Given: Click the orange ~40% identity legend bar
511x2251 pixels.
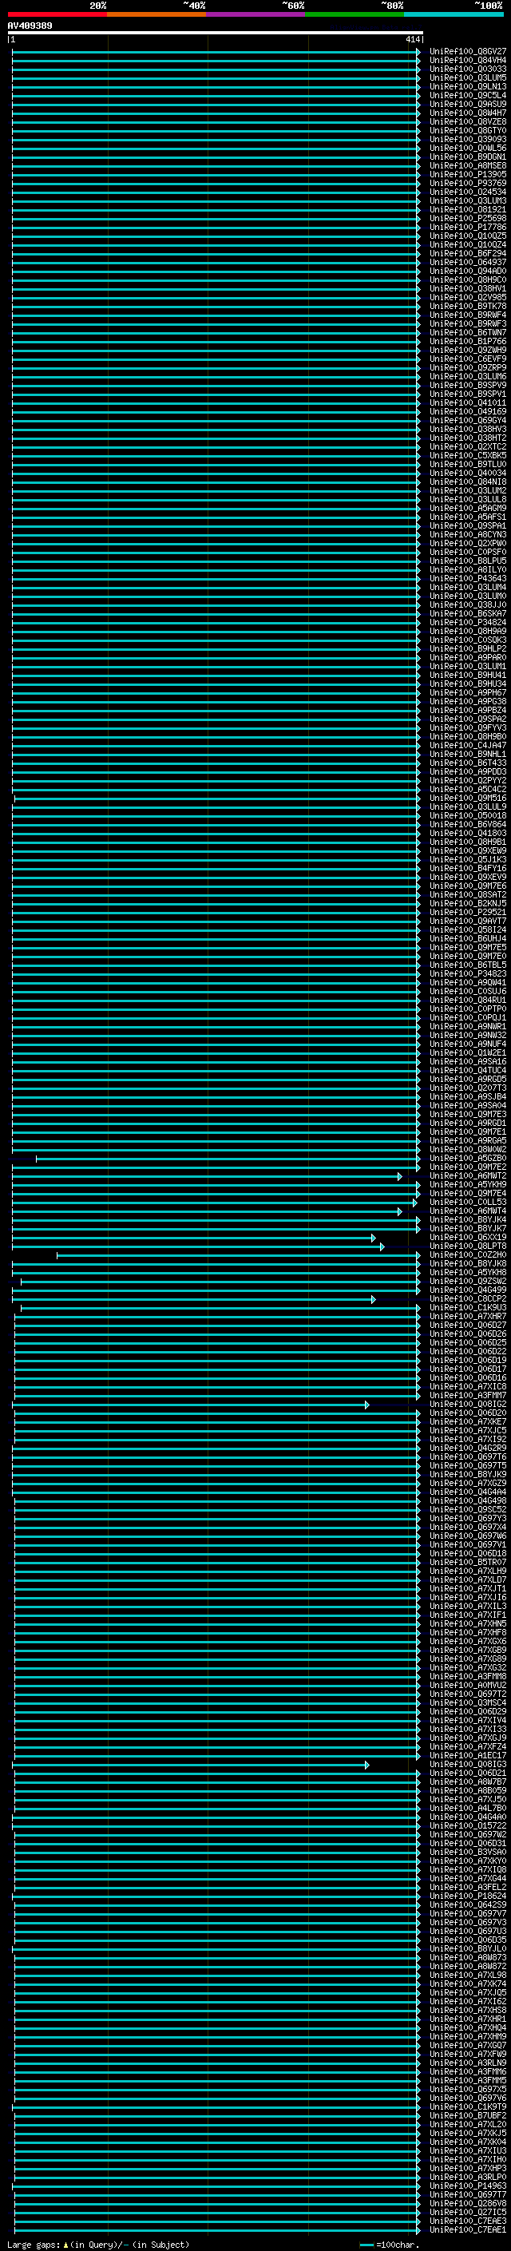Looking at the screenshot, I should tap(156, 14).
